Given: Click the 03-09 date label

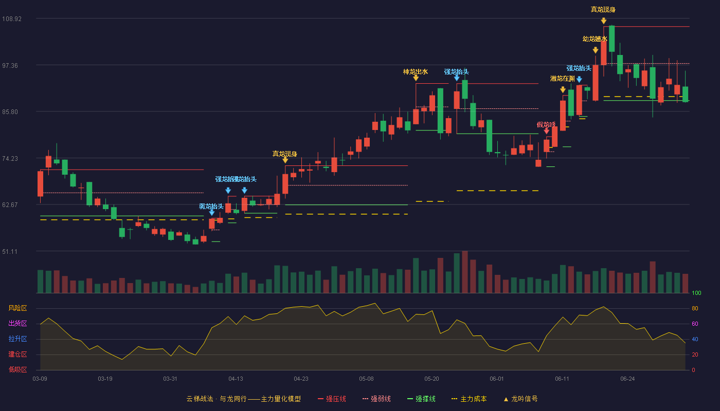Looking at the screenshot, I should coord(40,379).
